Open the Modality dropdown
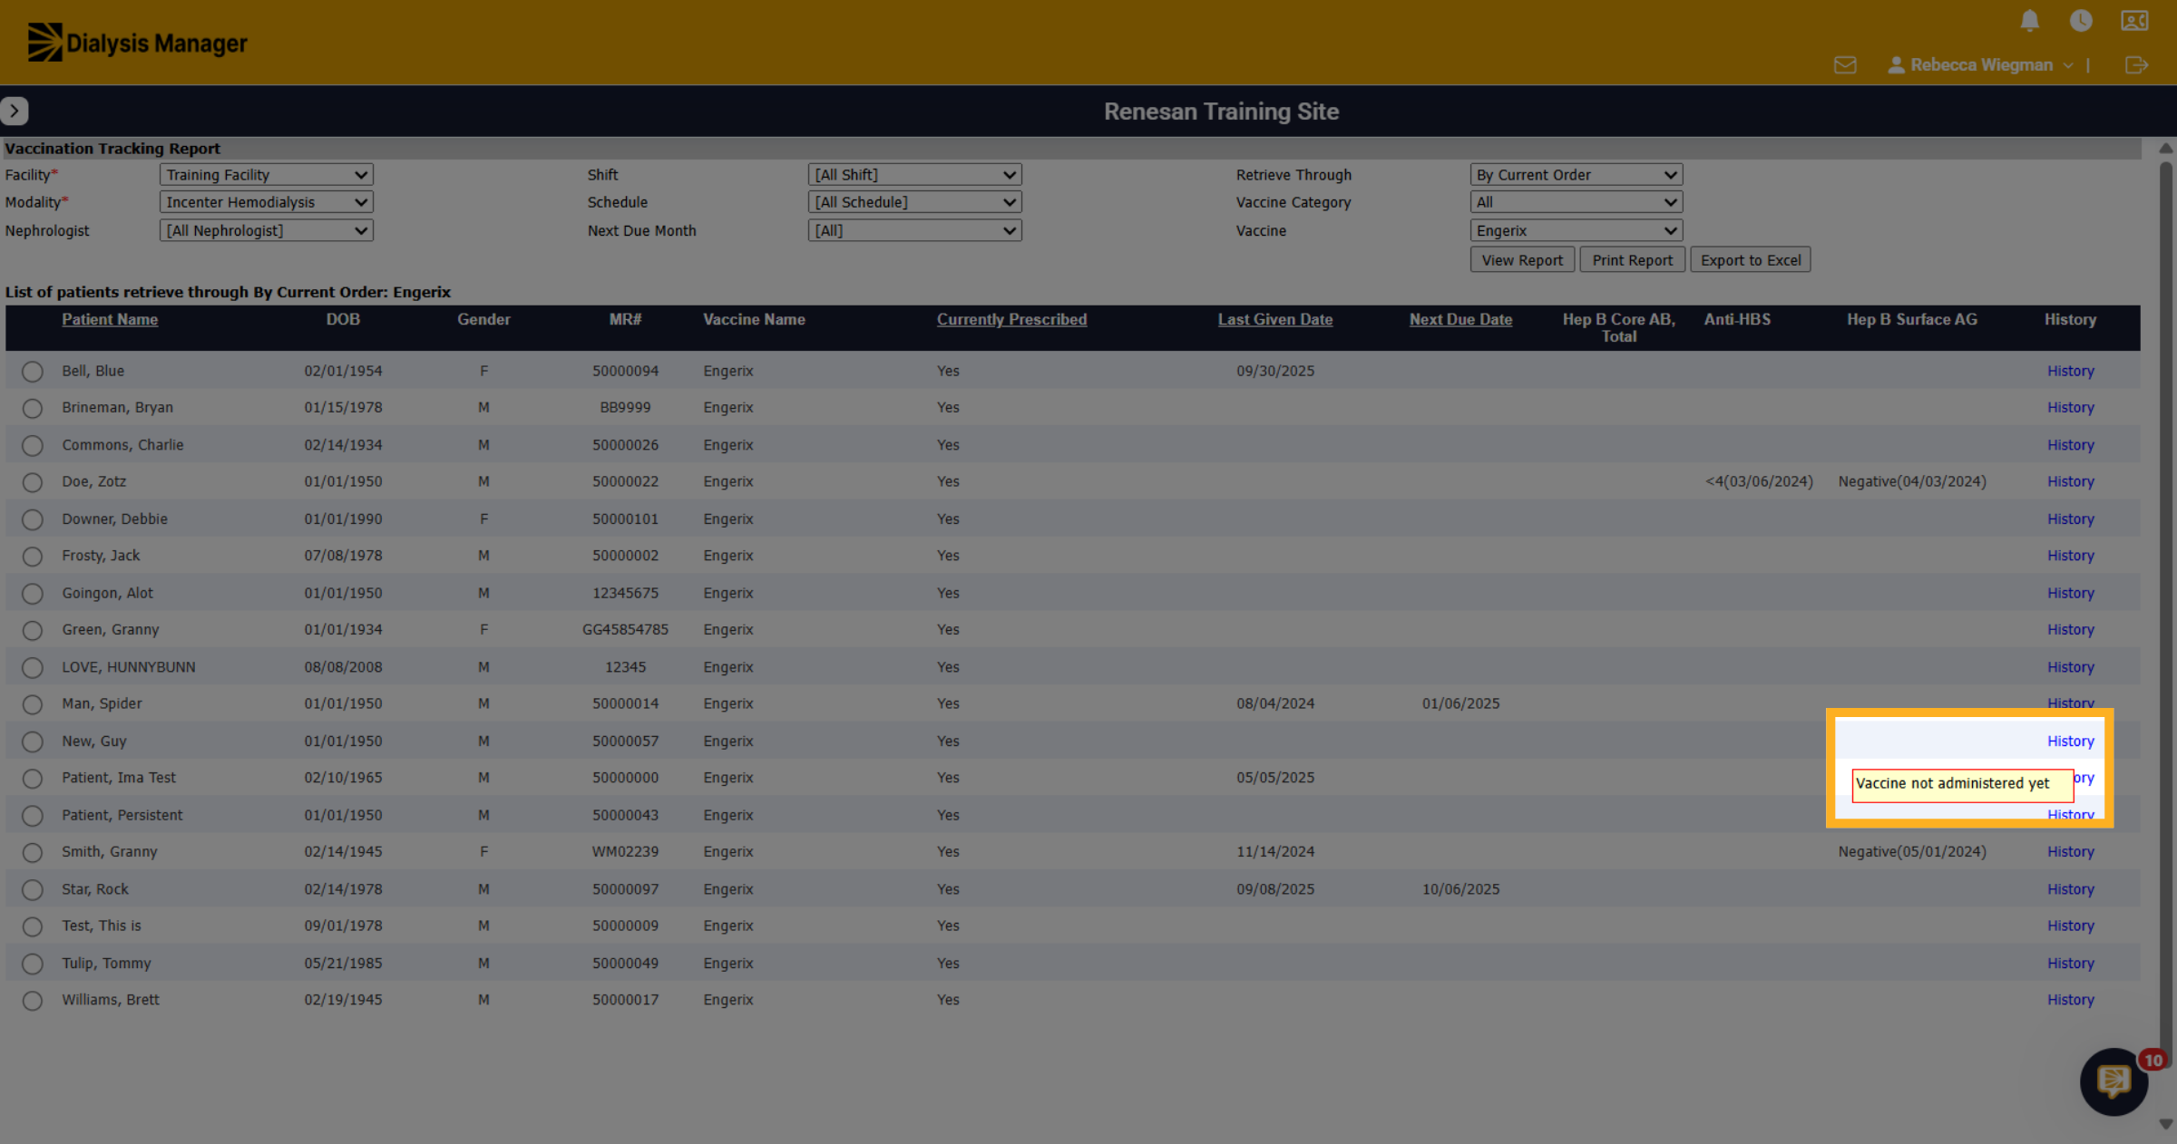 tap(267, 202)
